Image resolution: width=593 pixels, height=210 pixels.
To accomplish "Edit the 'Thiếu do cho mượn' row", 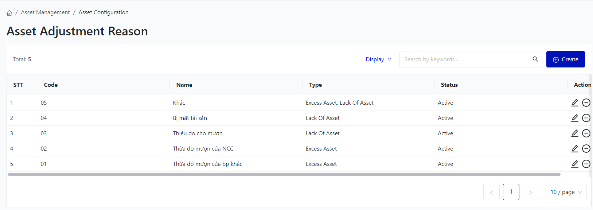I will (575, 133).
